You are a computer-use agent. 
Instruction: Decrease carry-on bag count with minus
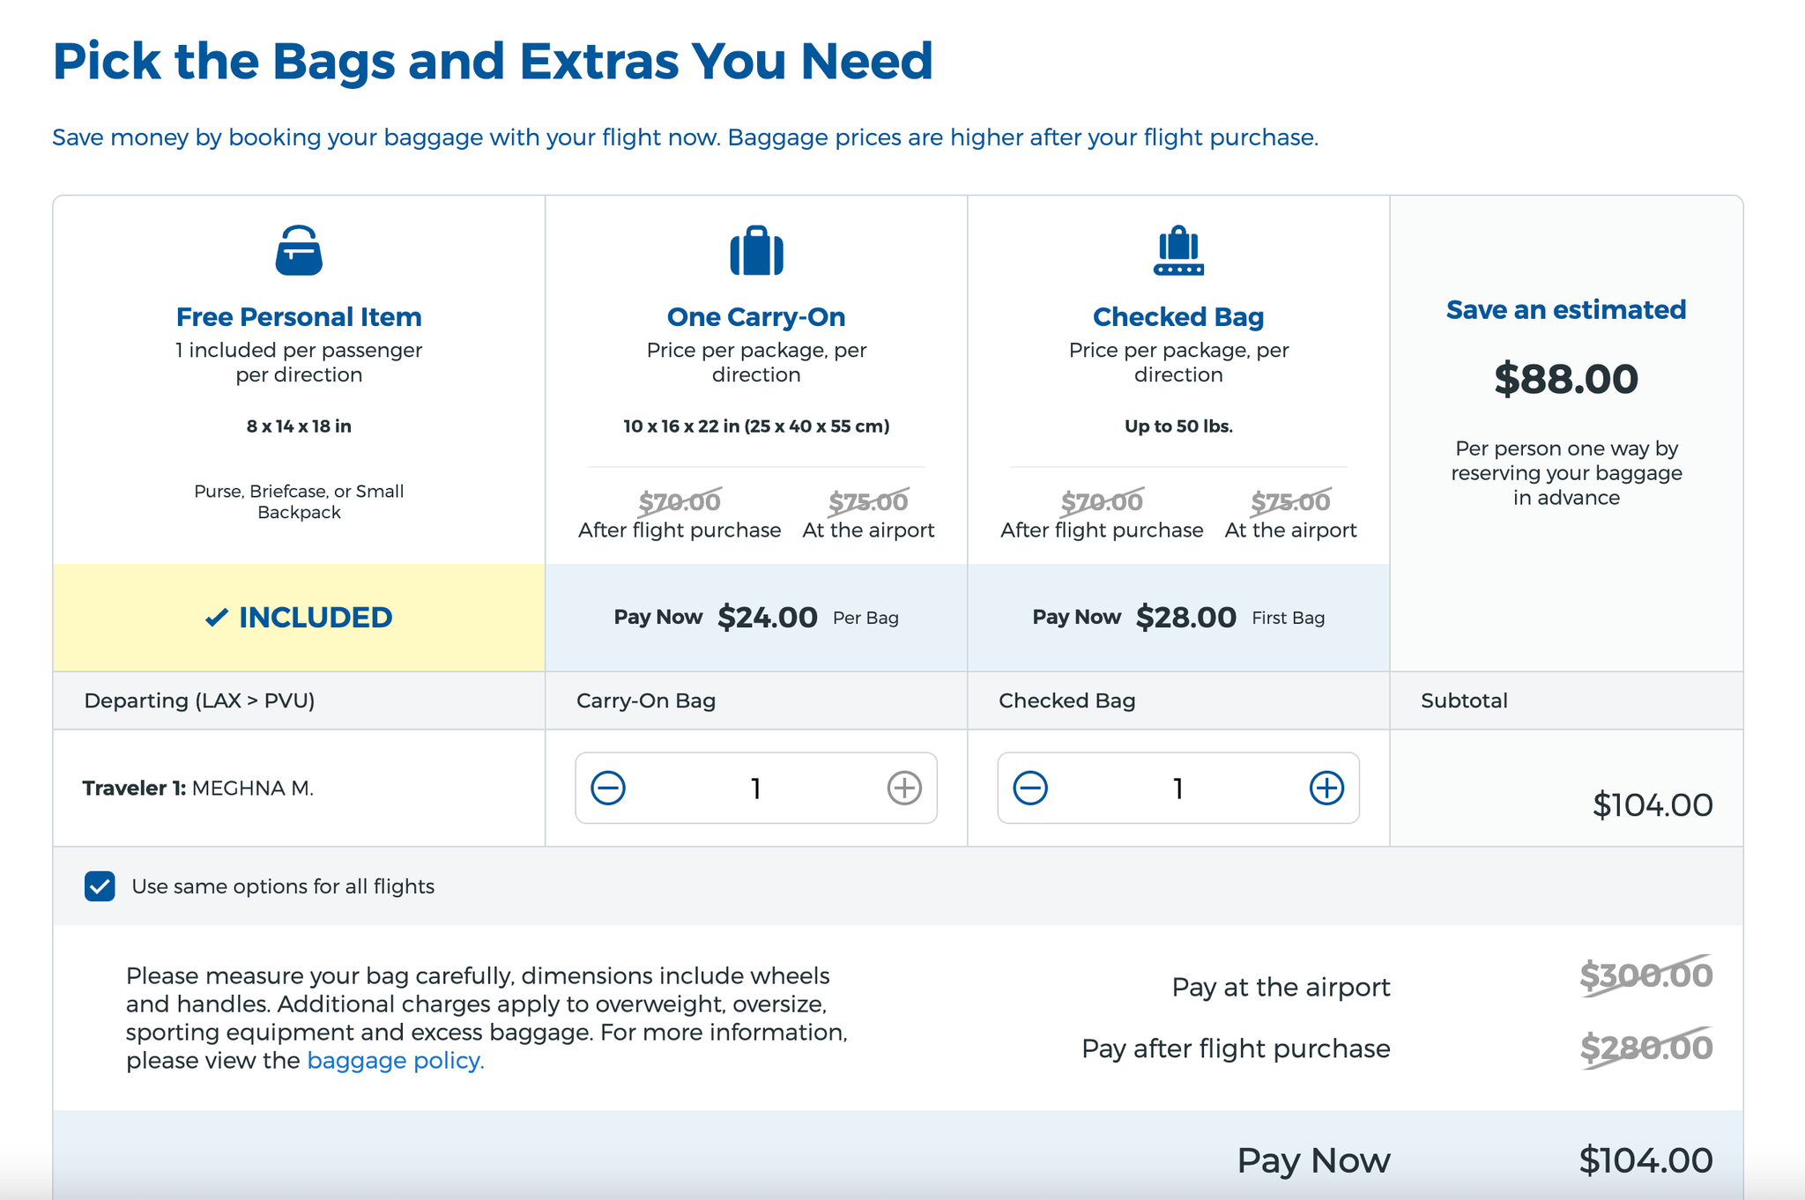[x=608, y=788]
